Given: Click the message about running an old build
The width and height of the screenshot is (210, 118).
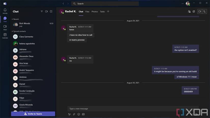Looking at the screenshot, I should tap(175, 70).
